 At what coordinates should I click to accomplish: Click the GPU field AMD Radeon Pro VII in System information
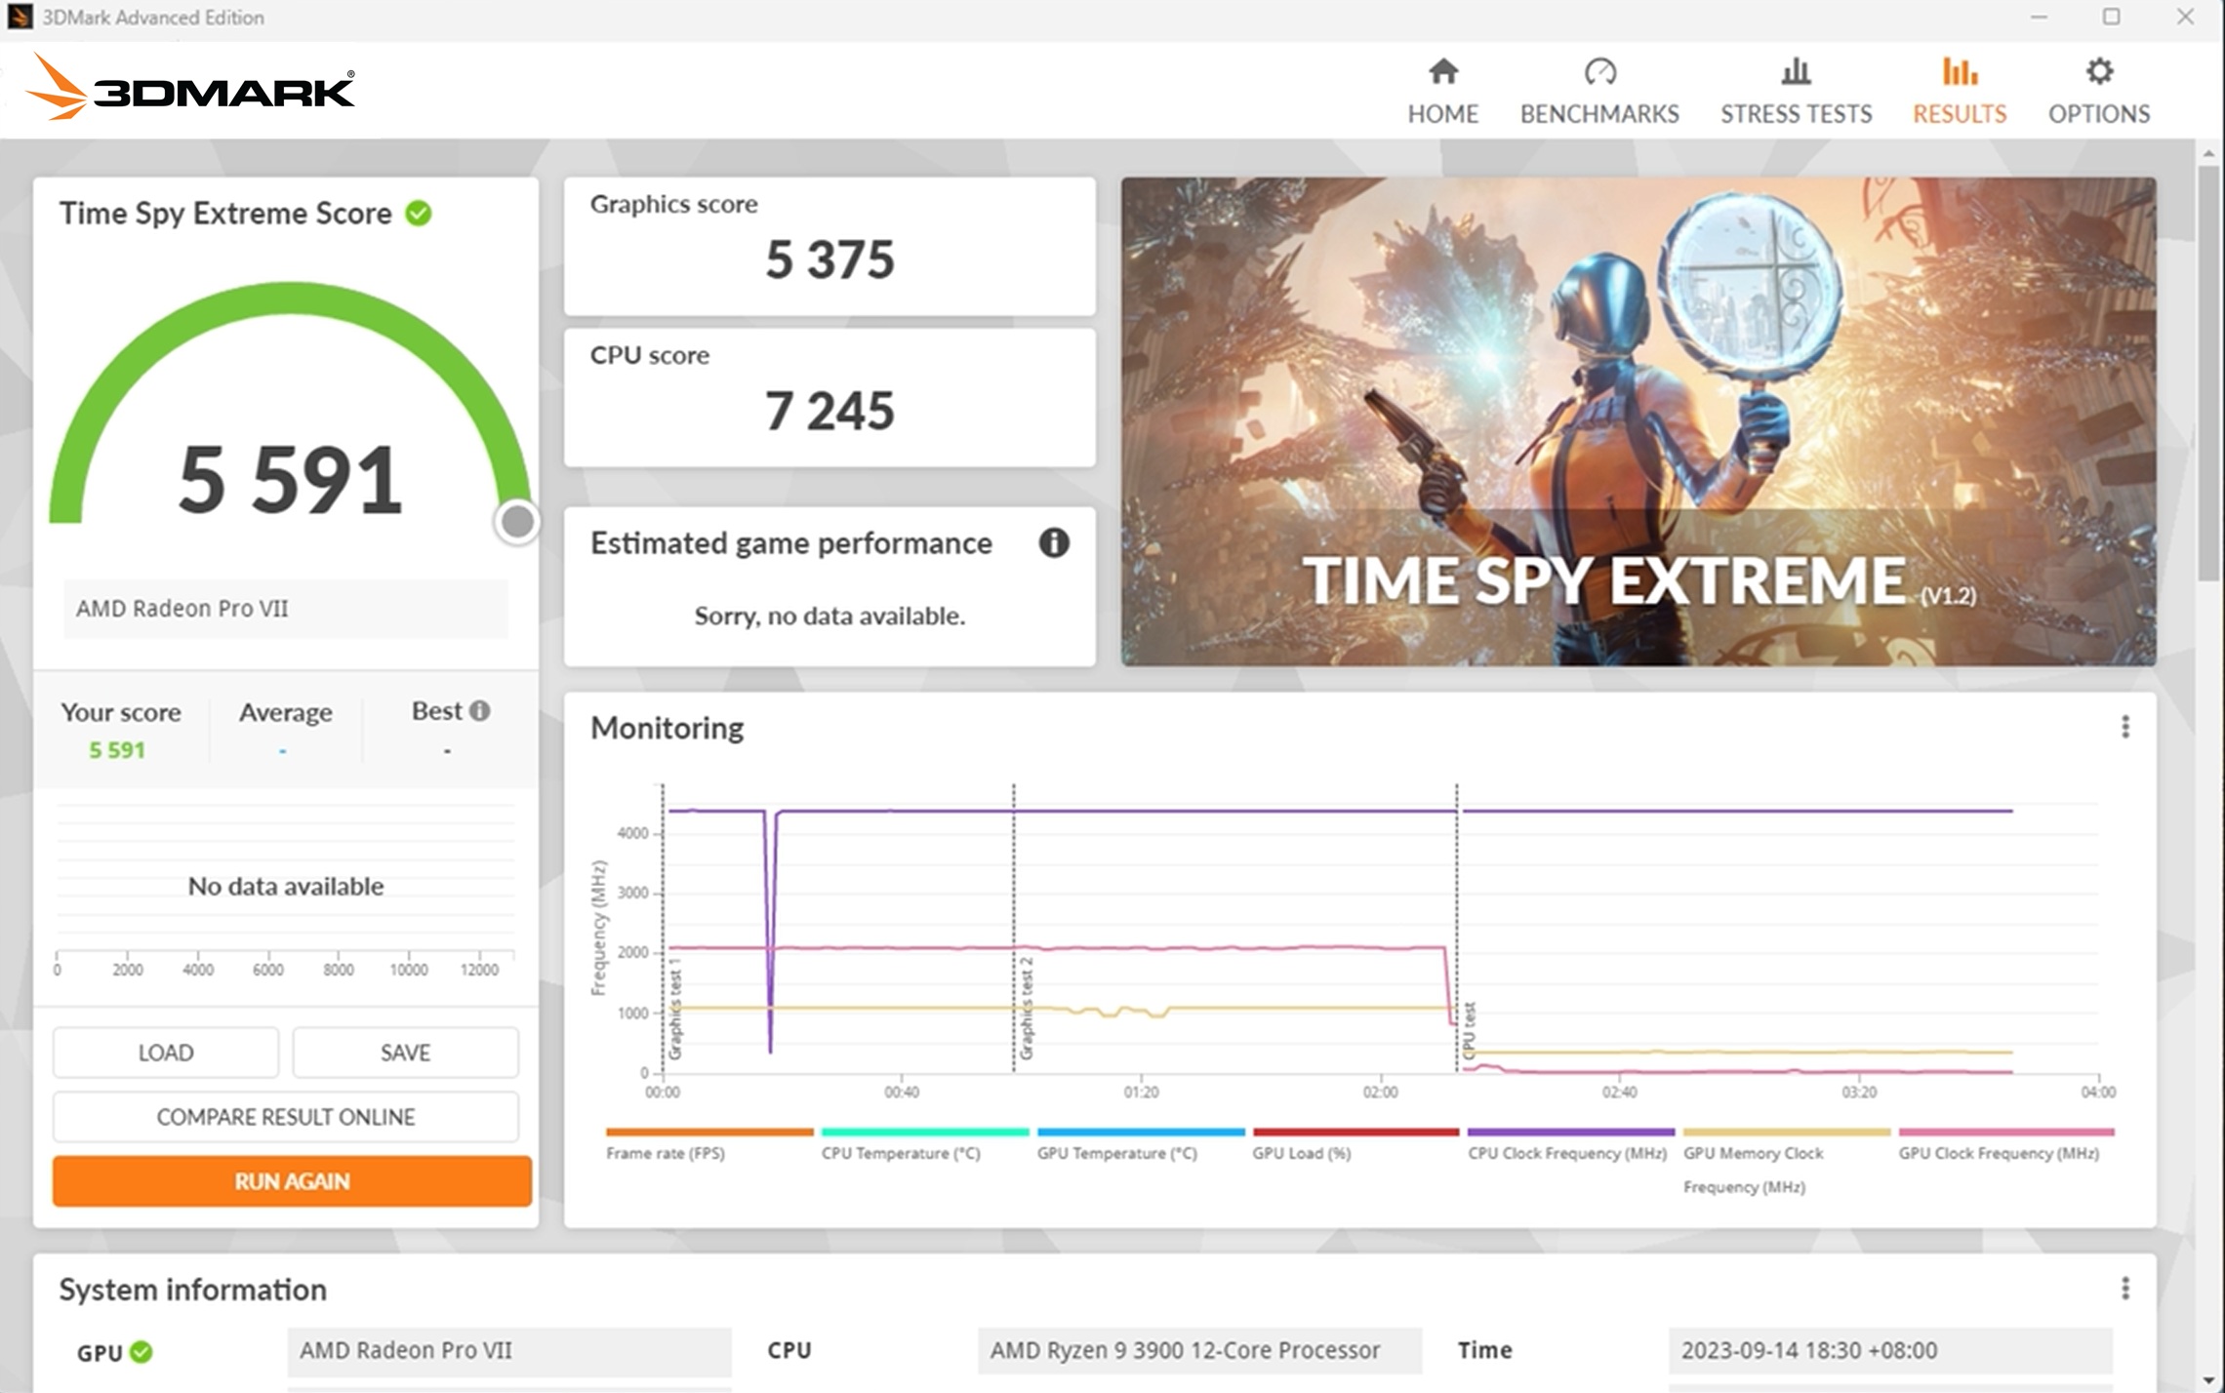click(x=509, y=1351)
